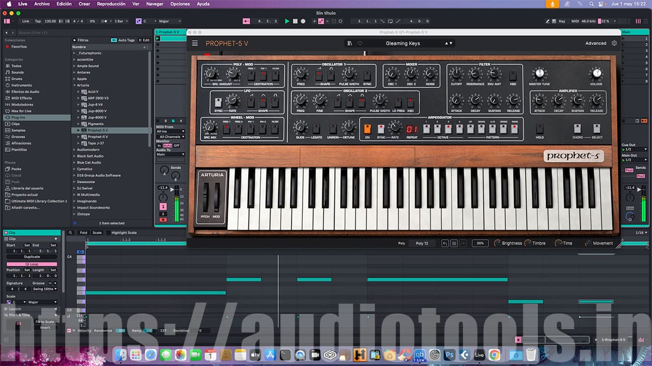The width and height of the screenshot is (652, 366).
Task: Open the All Channels dropdown
Action: click(x=171, y=137)
